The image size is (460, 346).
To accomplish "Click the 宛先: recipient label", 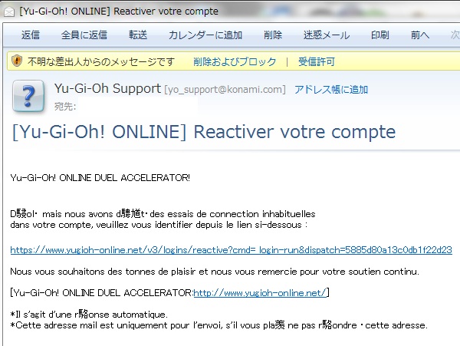I will click(65, 106).
